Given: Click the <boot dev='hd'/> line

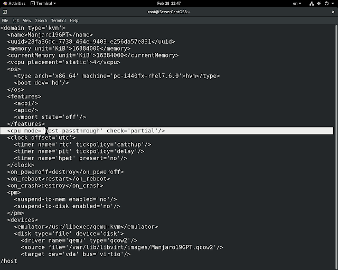Looking at the screenshot, I should coord(41,83).
